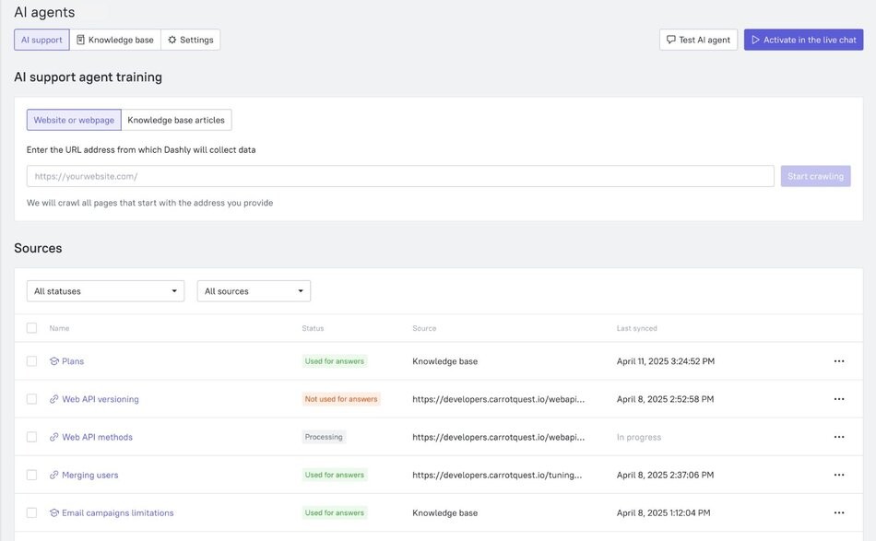Check the checkbox beside Email campaigns limitations
The image size is (876, 541).
31,512
